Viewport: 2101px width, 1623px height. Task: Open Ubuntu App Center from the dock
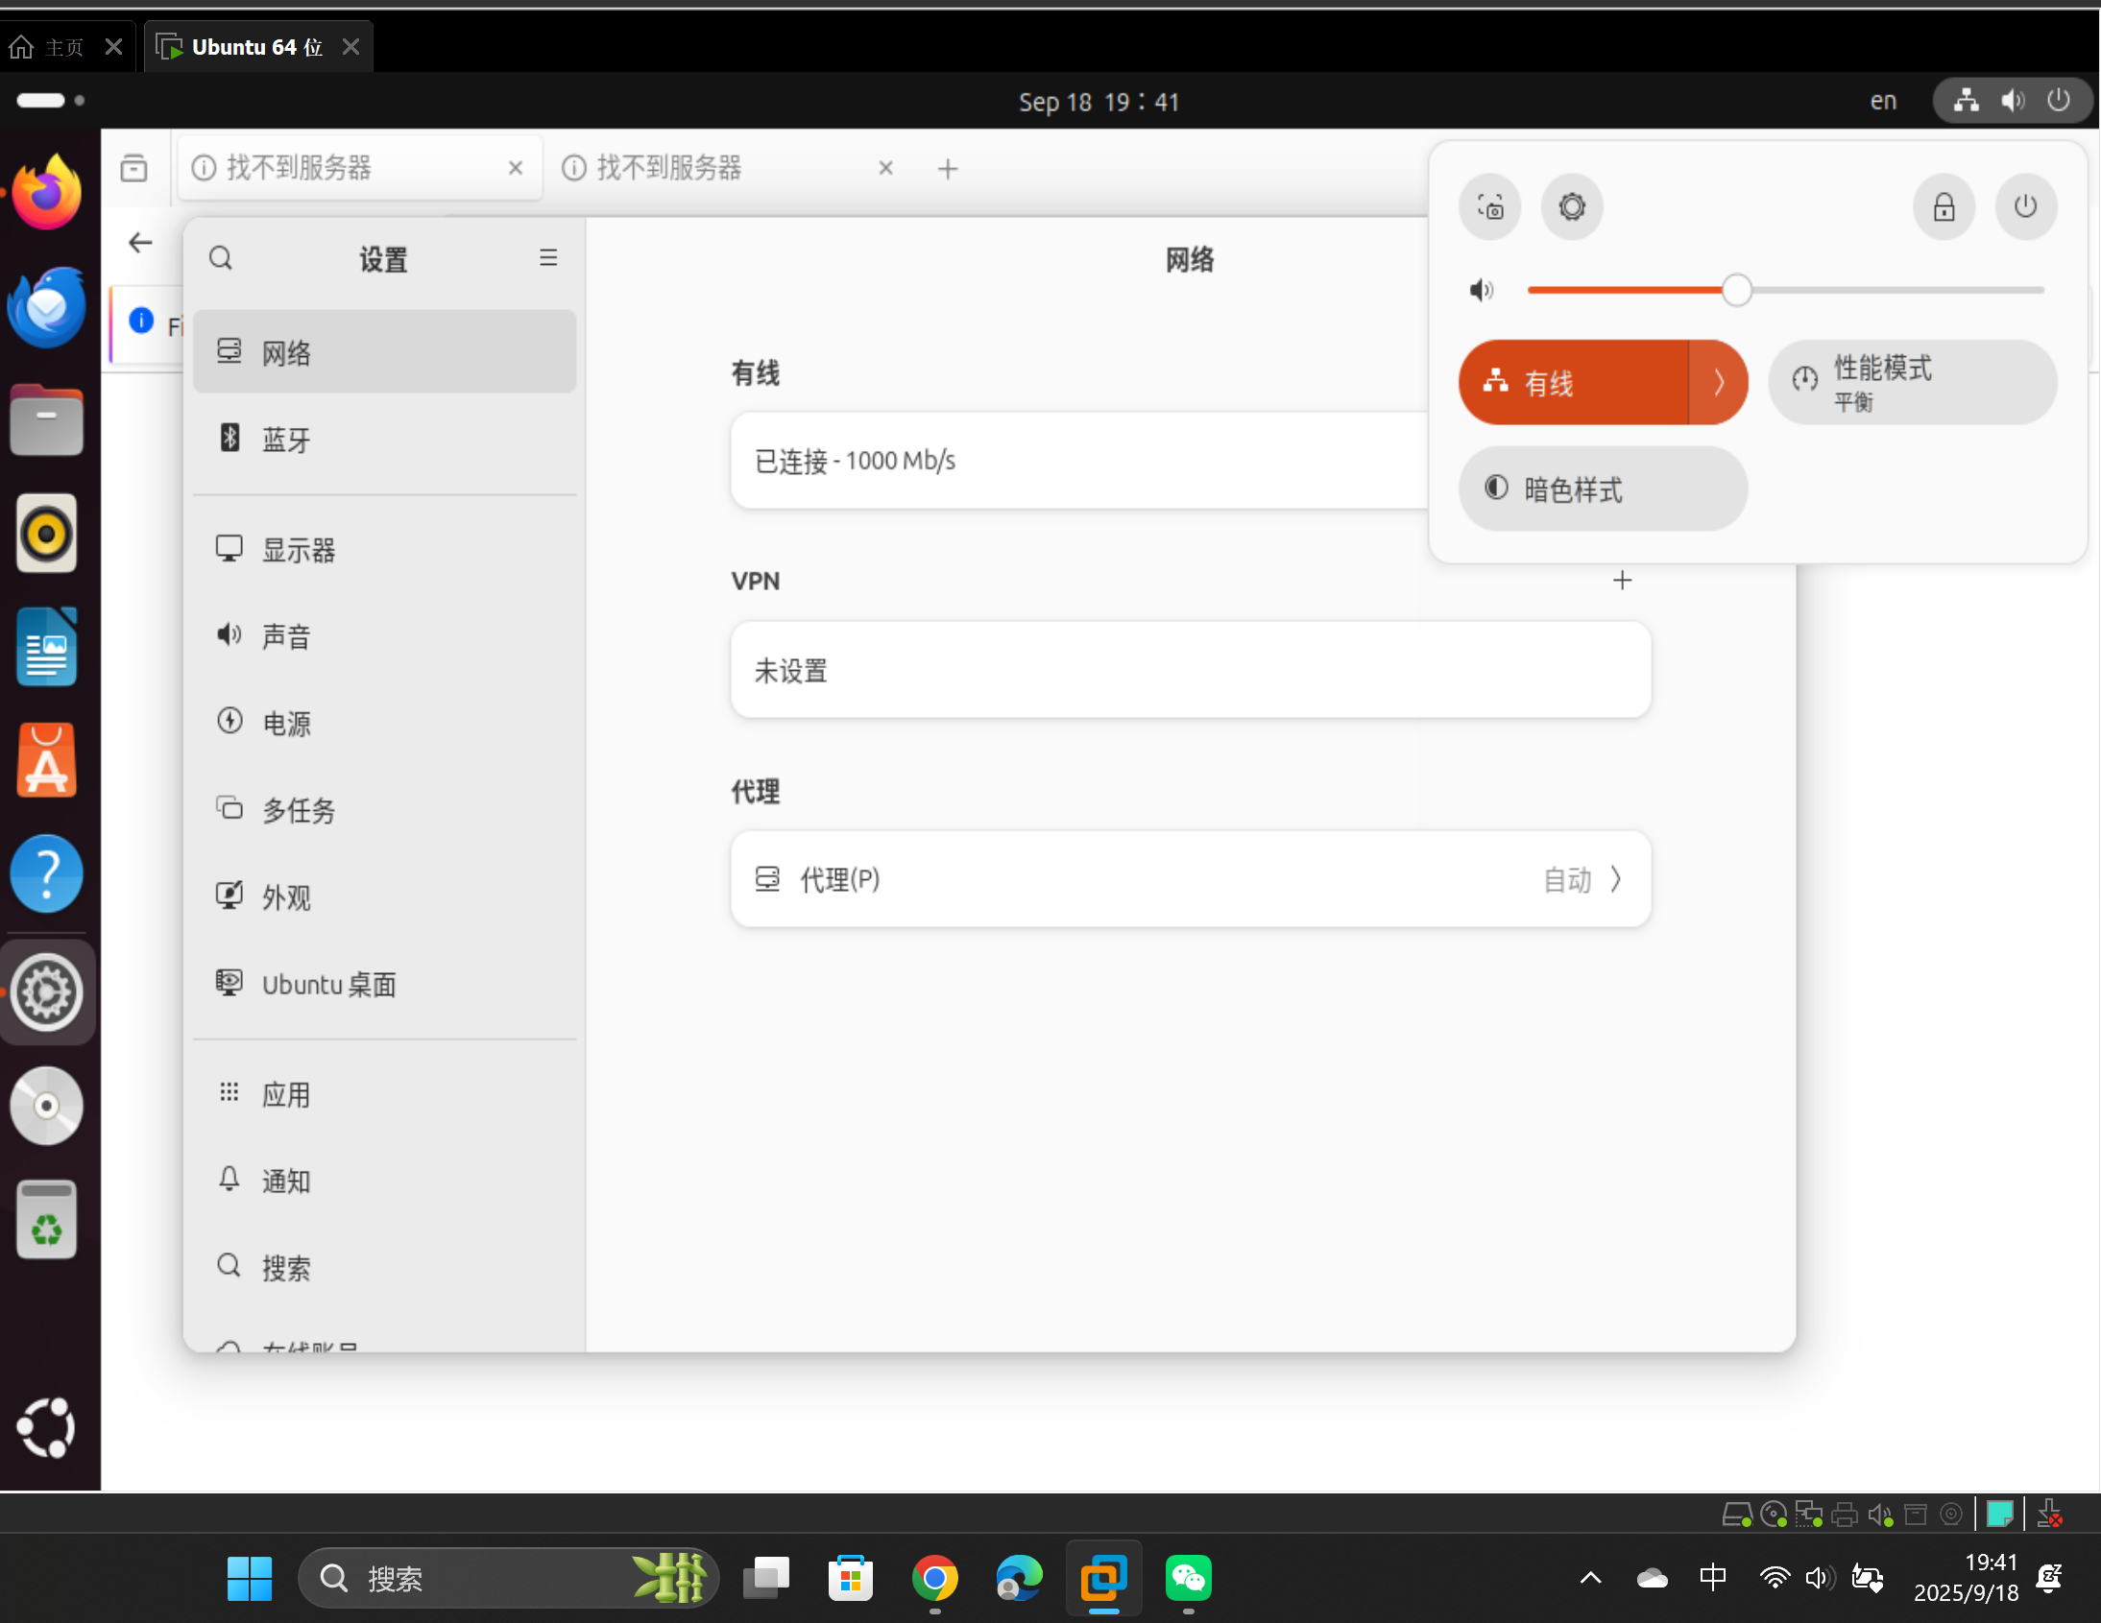click(x=46, y=759)
